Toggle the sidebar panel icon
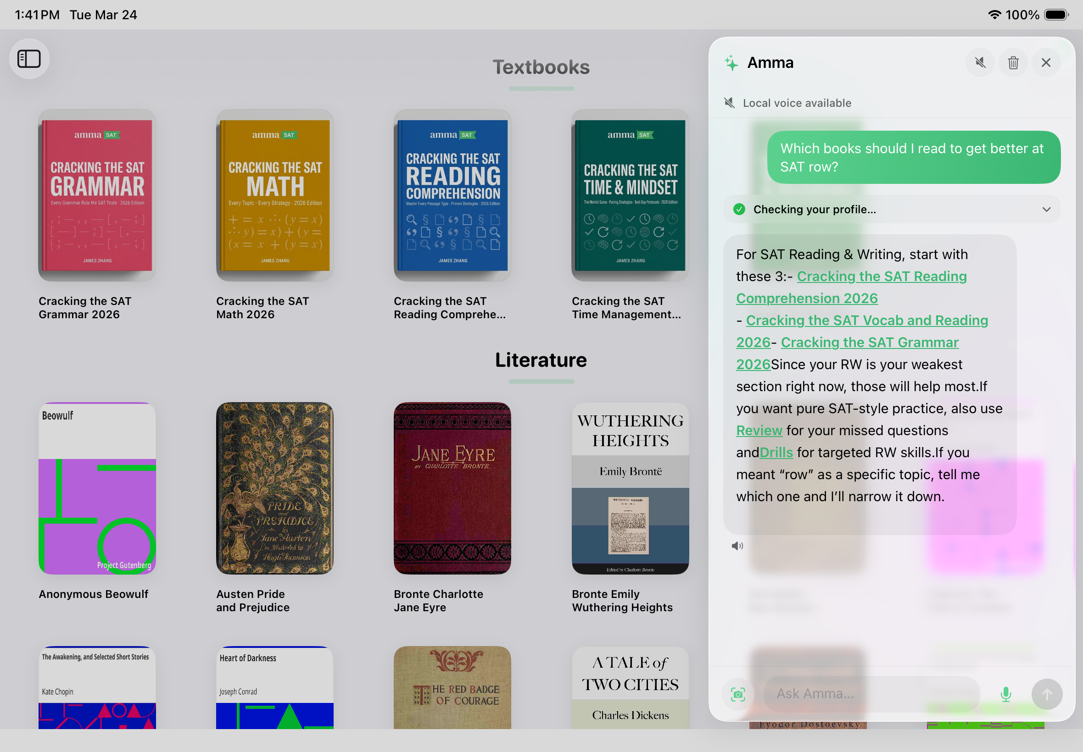1083x752 pixels. [29, 59]
